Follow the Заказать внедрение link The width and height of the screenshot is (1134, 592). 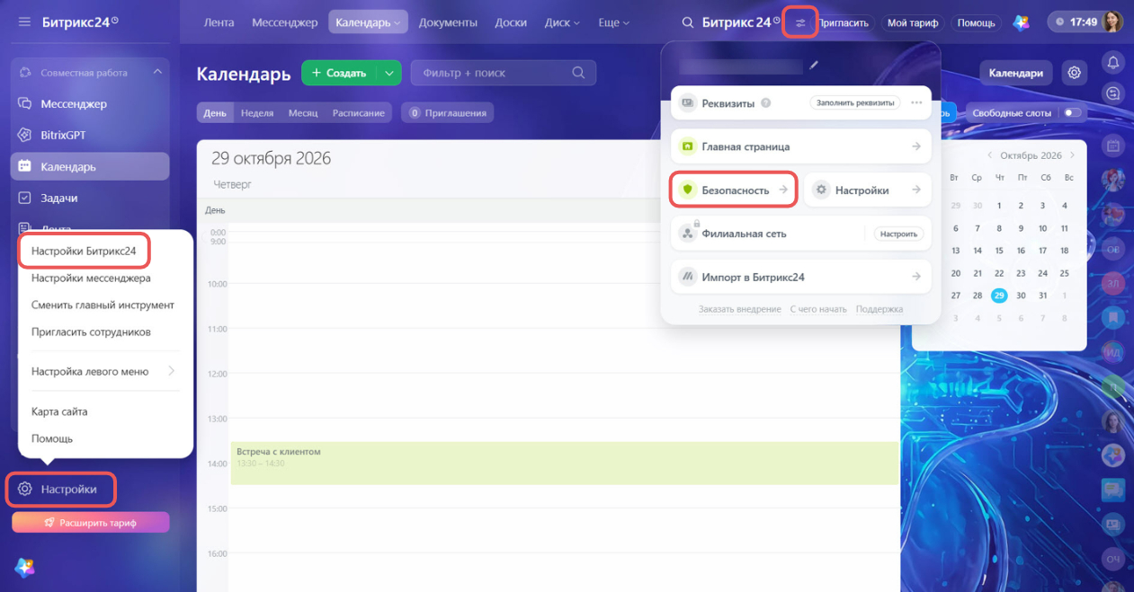pyautogui.click(x=739, y=309)
